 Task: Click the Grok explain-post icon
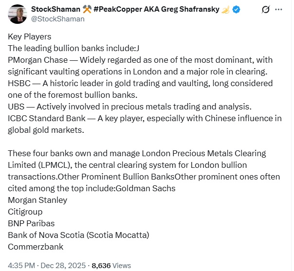coord(266,9)
